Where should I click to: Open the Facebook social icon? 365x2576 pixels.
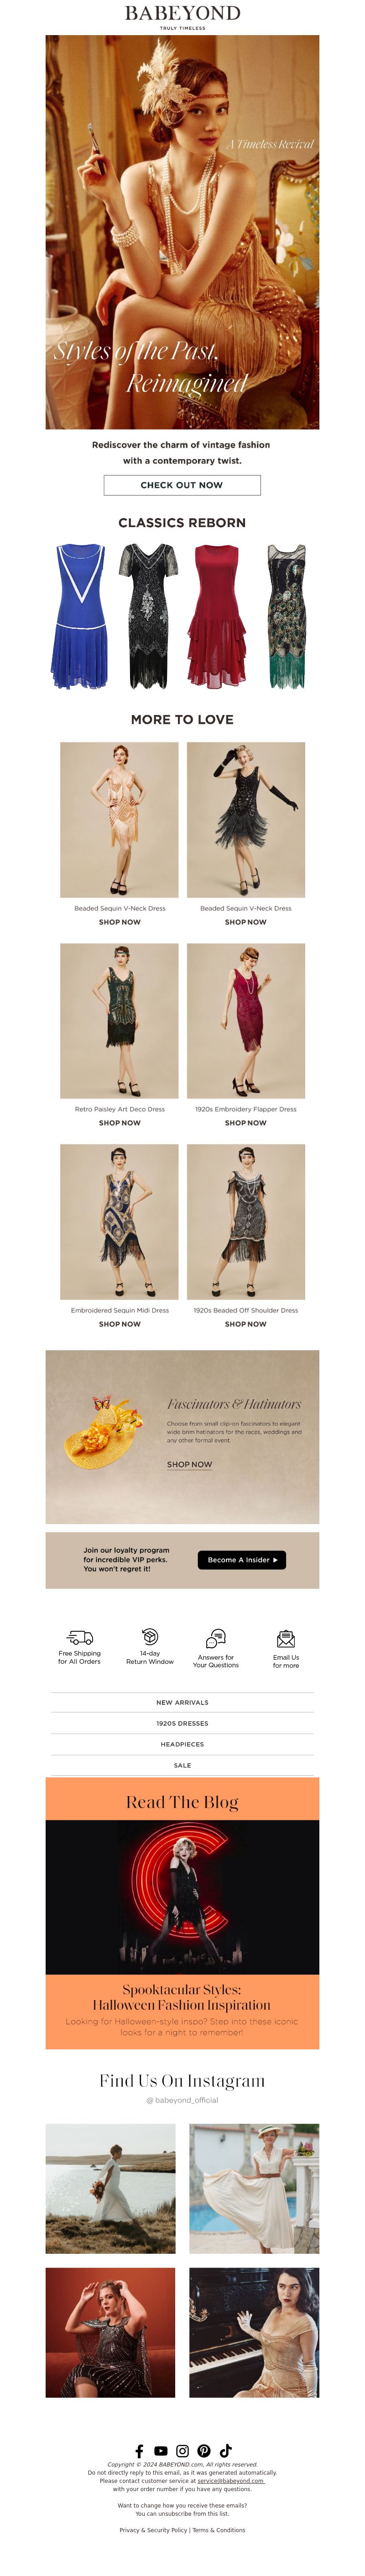click(x=139, y=2450)
